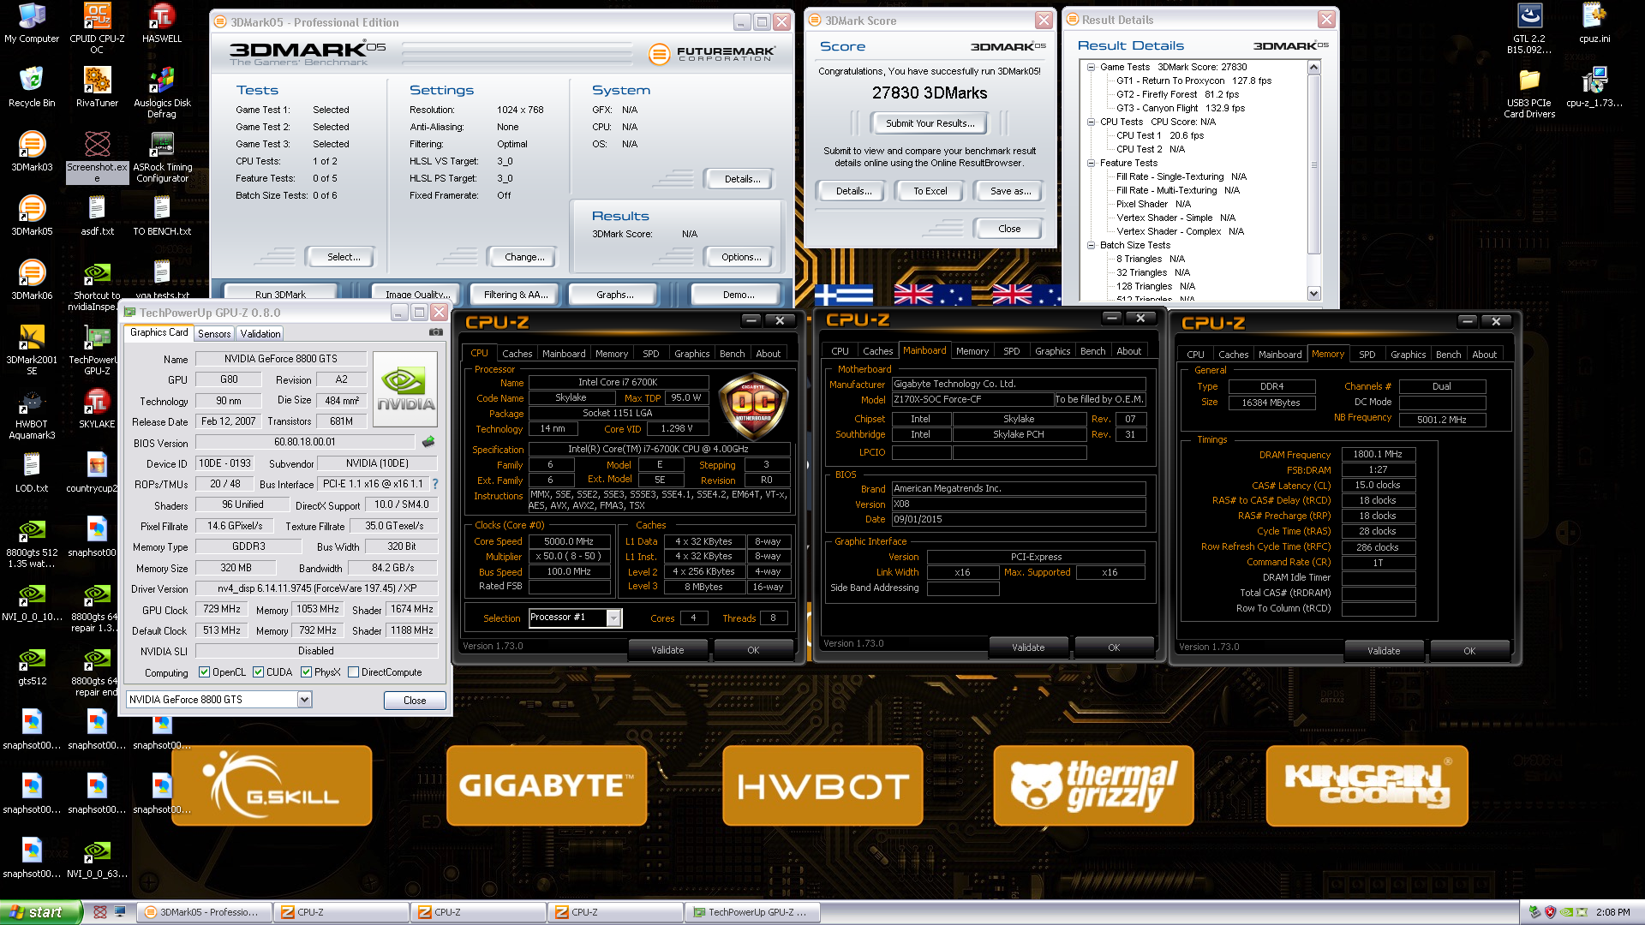Click the GPU-Z BIOS save icon
Viewport: 1645px width, 925px height.
[428, 442]
